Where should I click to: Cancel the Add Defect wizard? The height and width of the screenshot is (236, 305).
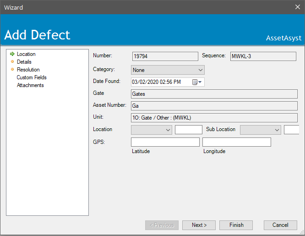click(280, 225)
